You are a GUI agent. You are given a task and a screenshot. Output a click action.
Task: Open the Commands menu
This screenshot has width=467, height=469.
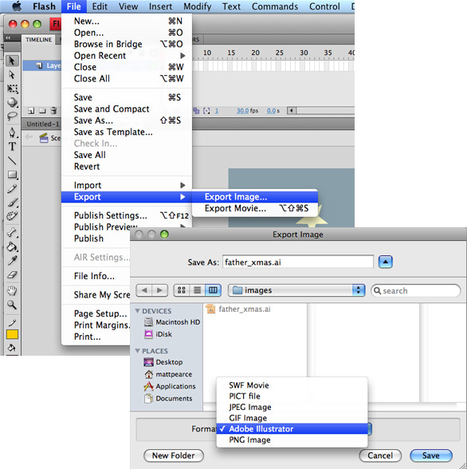click(275, 6)
